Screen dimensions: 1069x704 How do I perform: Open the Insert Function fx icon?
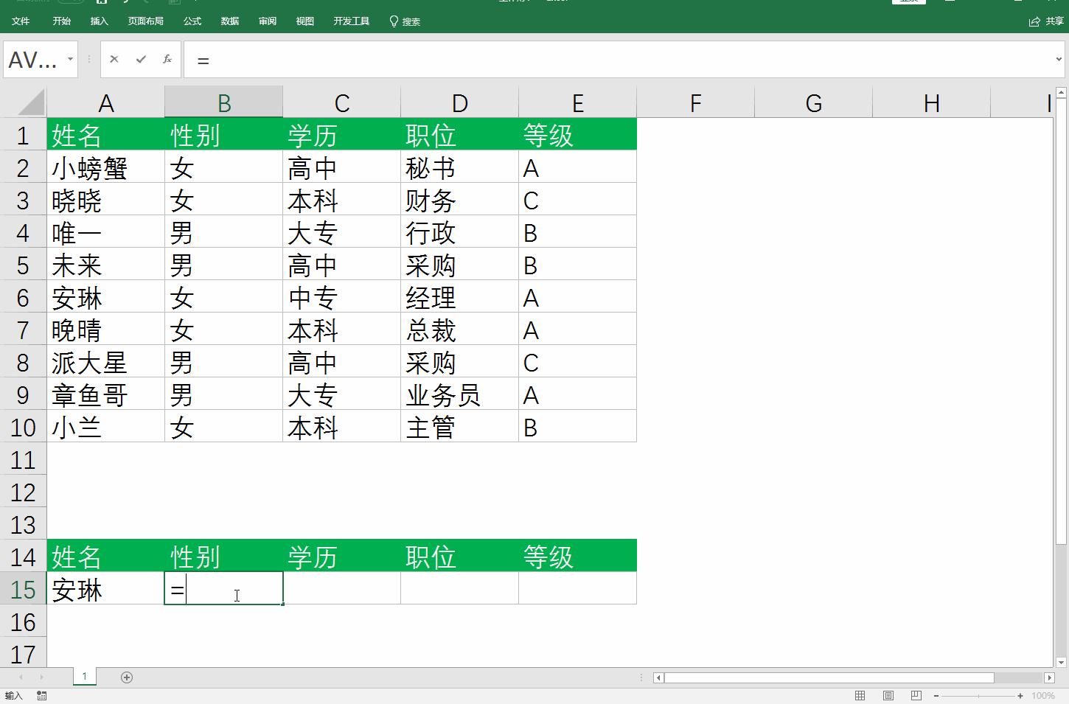pos(167,59)
